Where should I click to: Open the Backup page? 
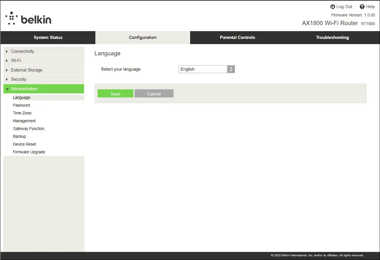tap(19, 136)
